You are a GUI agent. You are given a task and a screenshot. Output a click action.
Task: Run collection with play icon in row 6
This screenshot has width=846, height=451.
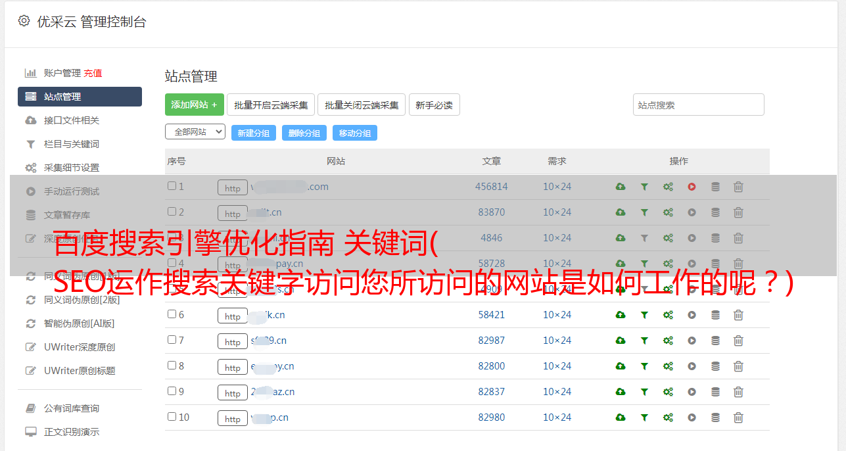coord(692,315)
